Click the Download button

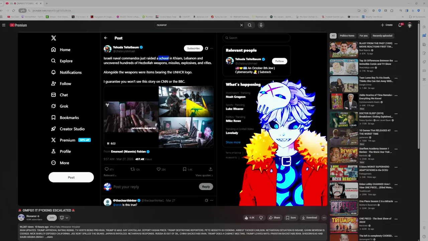coord(309,218)
